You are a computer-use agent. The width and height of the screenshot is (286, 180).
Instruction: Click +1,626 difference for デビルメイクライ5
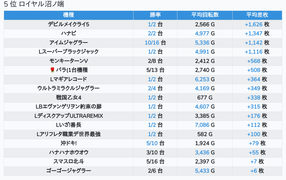coord(254,24)
